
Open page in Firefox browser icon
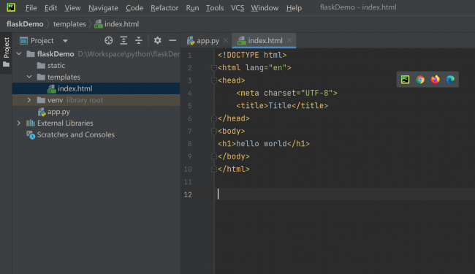click(436, 80)
